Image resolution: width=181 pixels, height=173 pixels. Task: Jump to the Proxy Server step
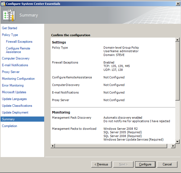coord(11,72)
